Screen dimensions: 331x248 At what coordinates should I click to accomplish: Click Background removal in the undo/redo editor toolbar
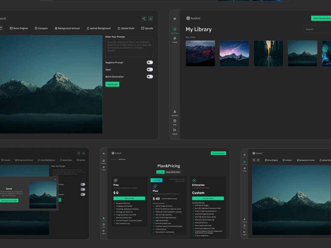(x=306, y=160)
